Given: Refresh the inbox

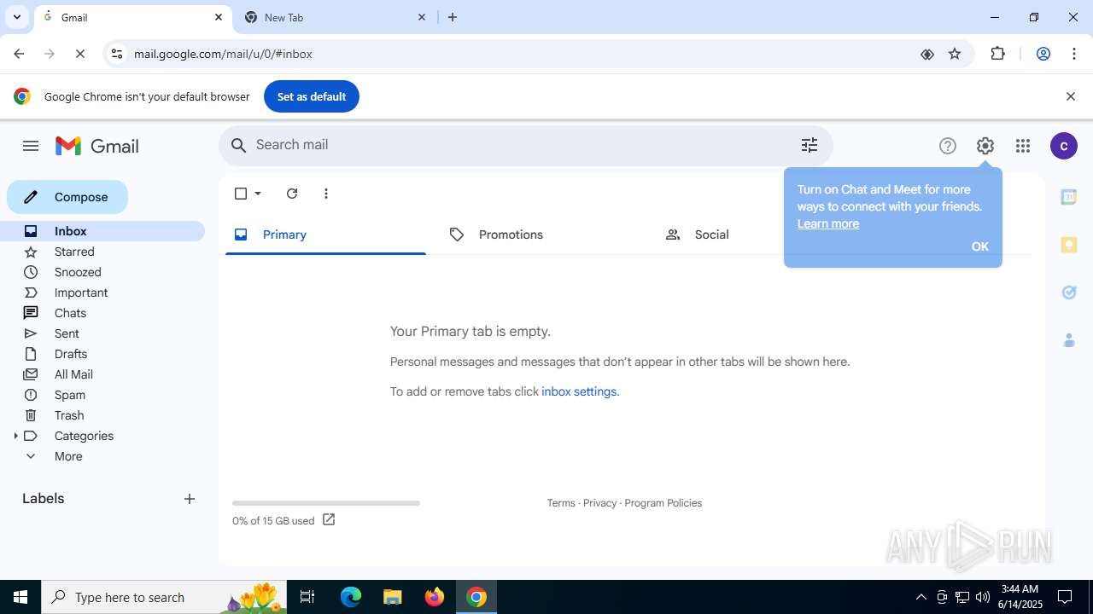Looking at the screenshot, I should tap(292, 194).
